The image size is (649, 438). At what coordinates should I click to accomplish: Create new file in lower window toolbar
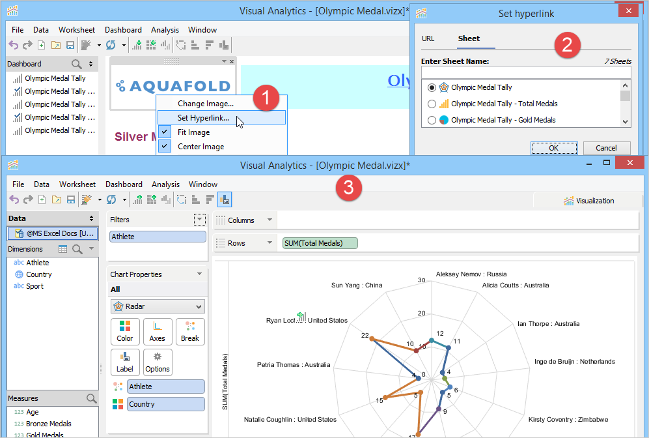click(42, 199)
